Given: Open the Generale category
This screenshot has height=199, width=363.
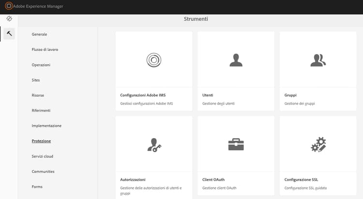Looking at the screenshot, I should pos(39,34).
